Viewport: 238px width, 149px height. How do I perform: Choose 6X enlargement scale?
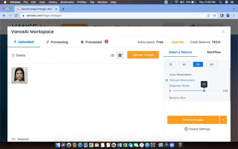pos(198,64)
